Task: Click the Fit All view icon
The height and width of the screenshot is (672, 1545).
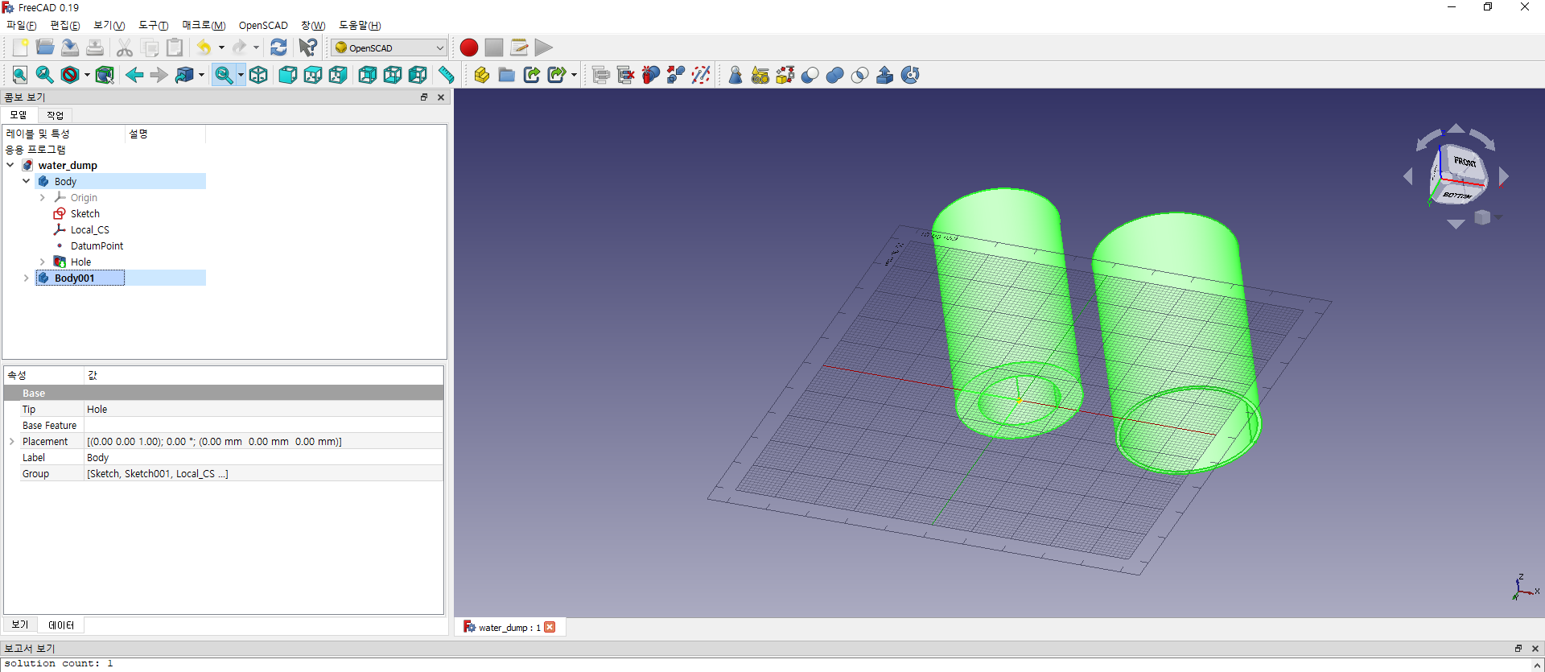Action: tap(20, 75)
